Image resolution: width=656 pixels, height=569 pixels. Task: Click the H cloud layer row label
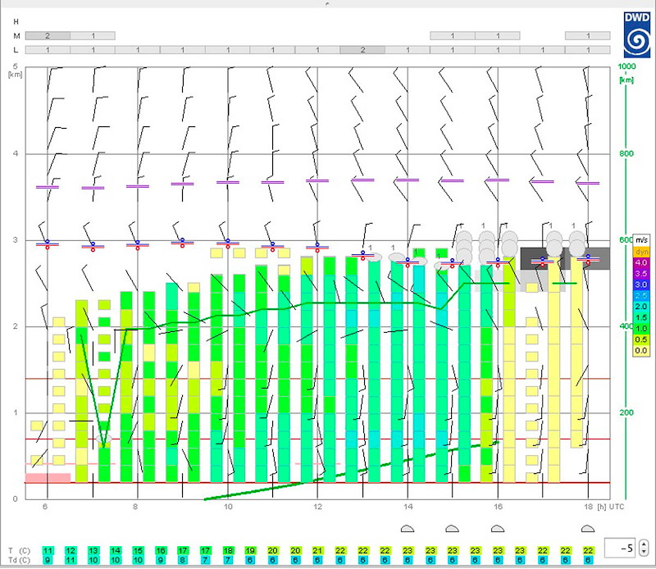tap(16, 22)
